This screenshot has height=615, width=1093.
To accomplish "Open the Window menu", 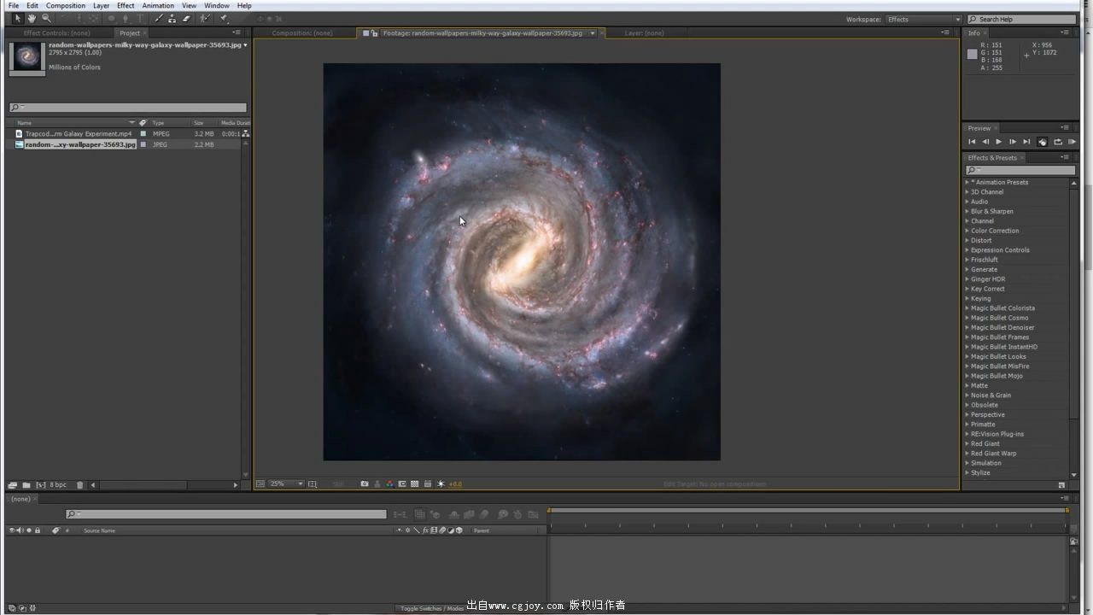I will pos(217,5).
